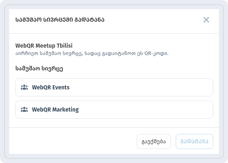This screenshot has width=228, height=163.
Task: Click the word QR-კოდი in the description
Action: coord(156,53)
